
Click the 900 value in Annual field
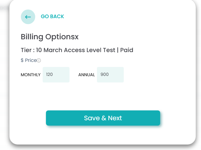tap(105, 75)
